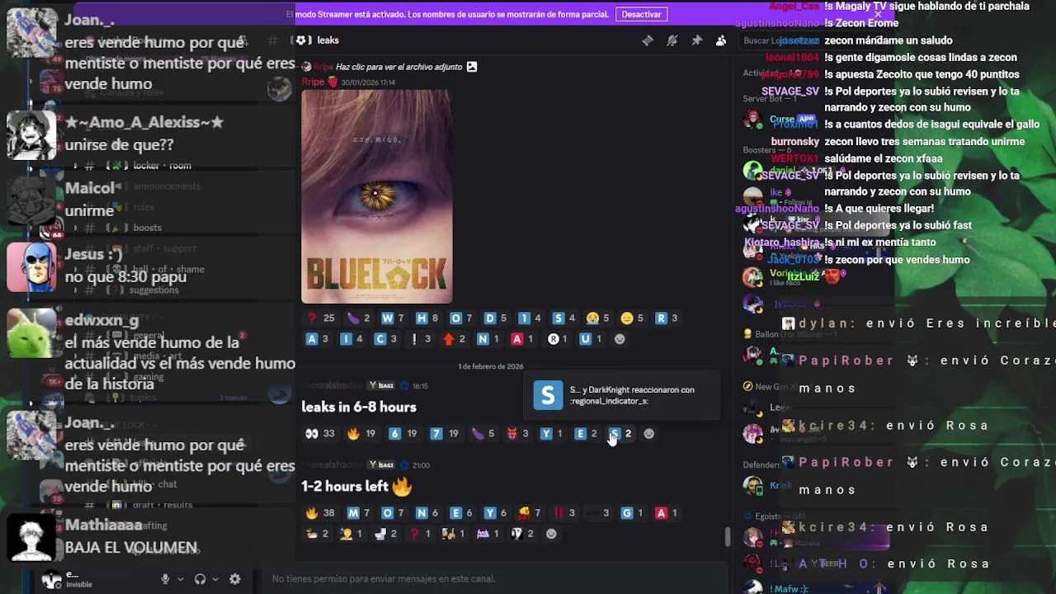Viewport: 1056px width, 594px height.
Task: Toggle the question mark reaction with 25
Action: (x=321, y=318)
